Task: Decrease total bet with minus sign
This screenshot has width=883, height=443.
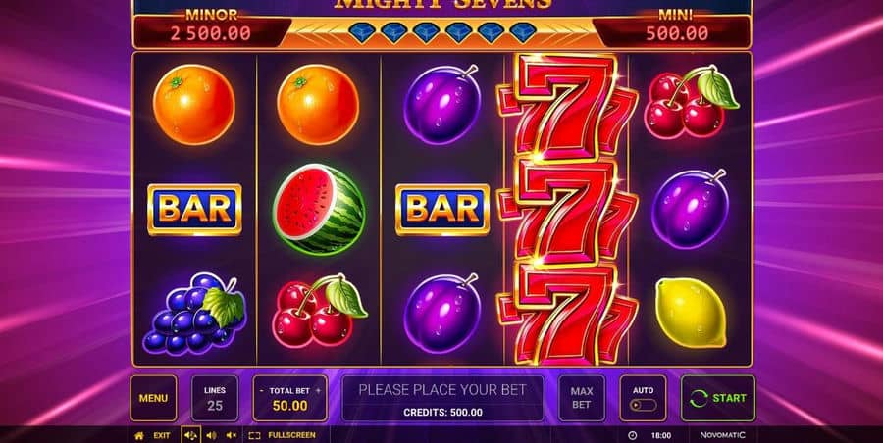Action: 261,391
